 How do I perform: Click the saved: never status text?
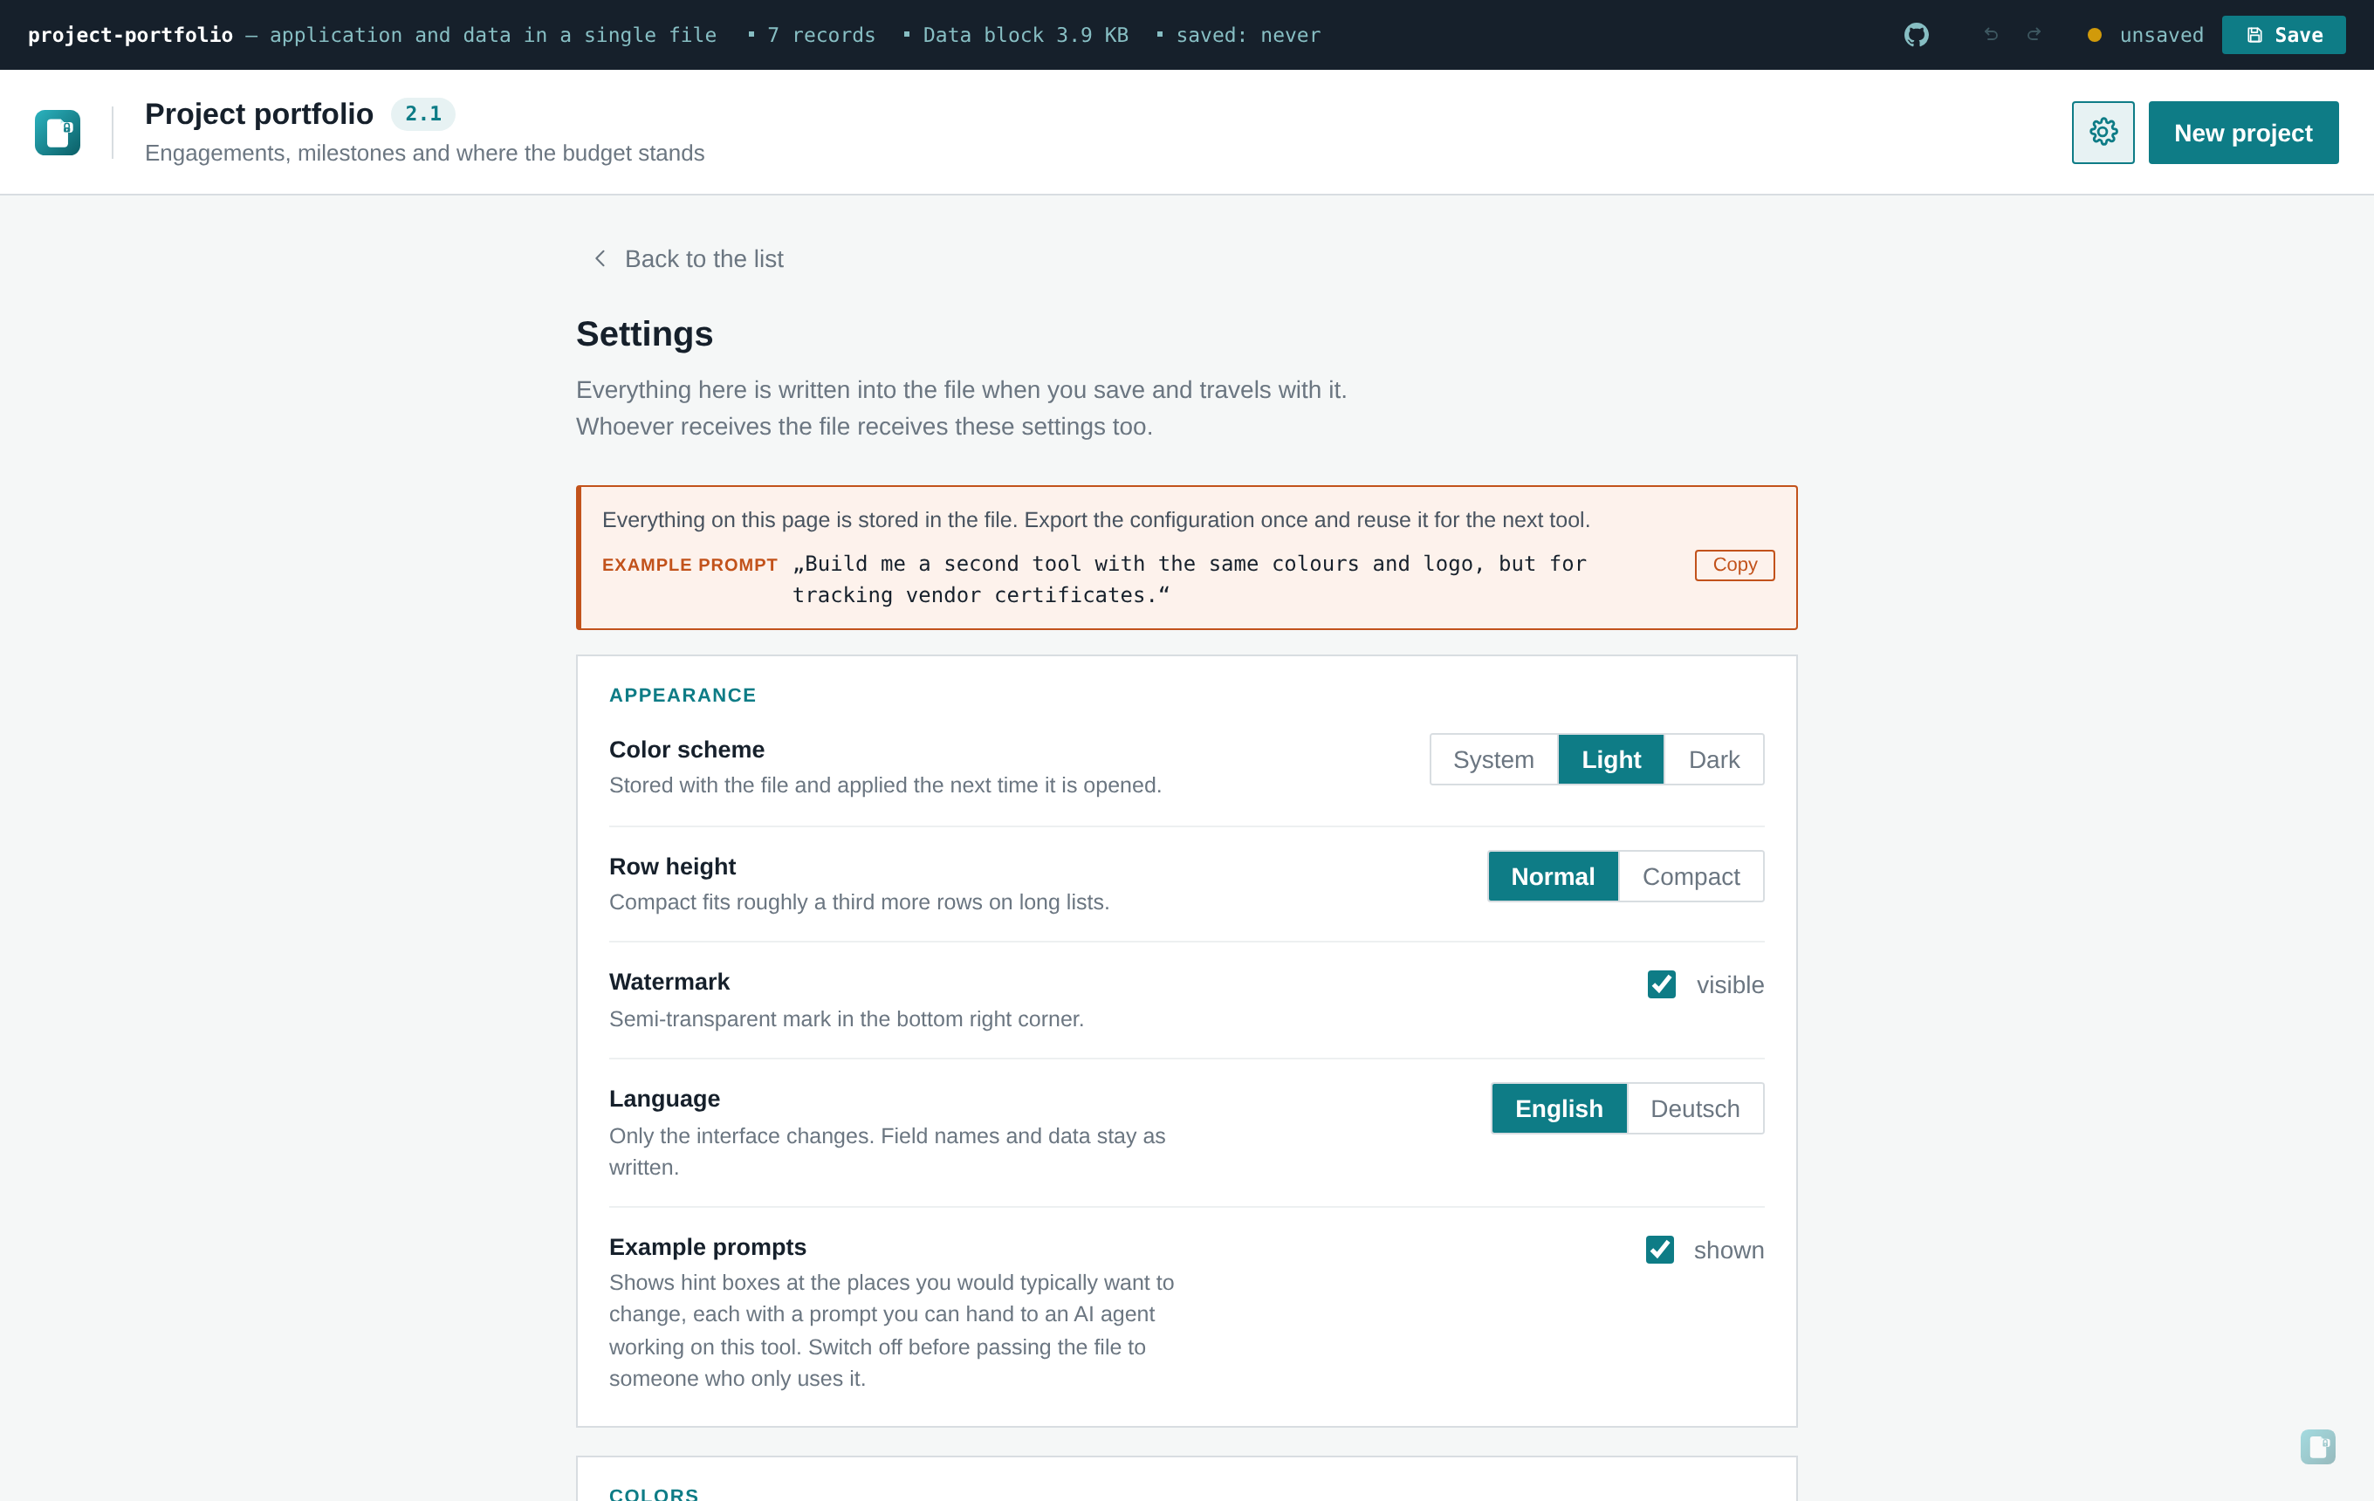coord(1247,36)
